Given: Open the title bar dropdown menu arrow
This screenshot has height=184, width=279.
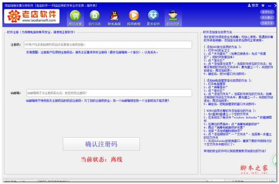Looking at the screenshot, I should click(263, 6).
